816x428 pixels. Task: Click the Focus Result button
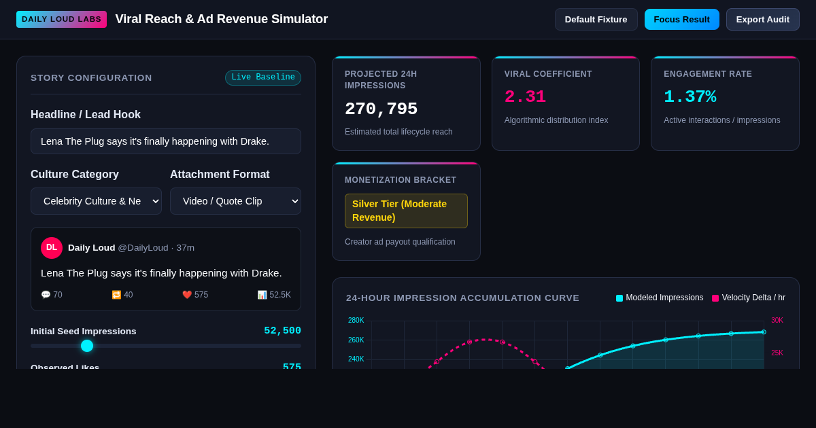pos(681,19)
